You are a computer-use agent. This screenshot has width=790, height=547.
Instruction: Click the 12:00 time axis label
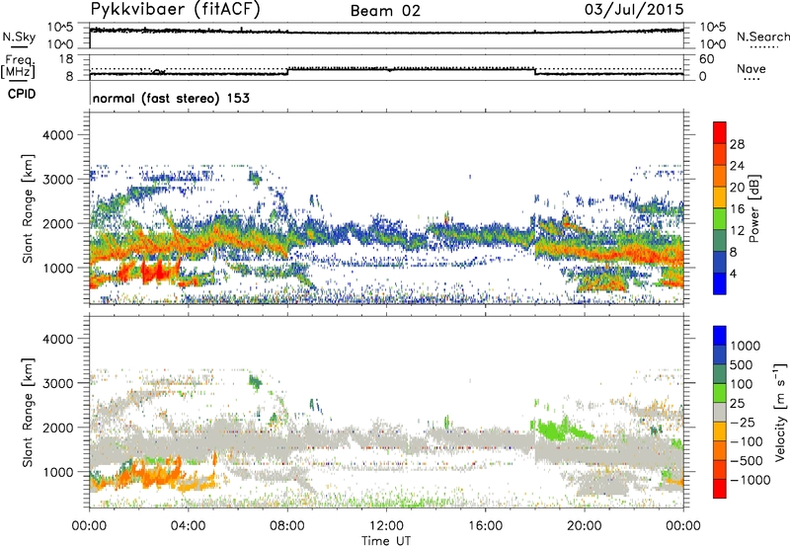pyautogui.click(x=386, y=526)
